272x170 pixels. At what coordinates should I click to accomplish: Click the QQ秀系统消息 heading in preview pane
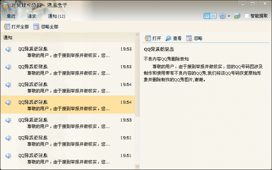[159, 49]
